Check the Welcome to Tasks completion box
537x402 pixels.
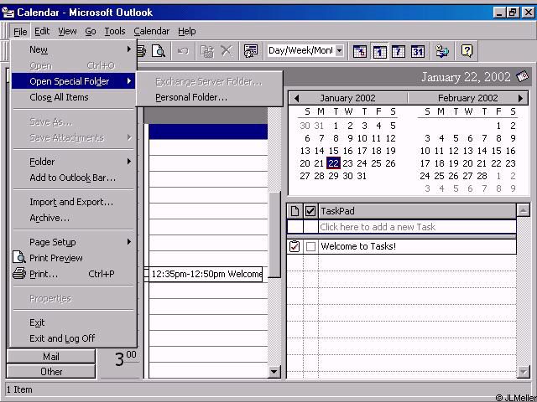[x=310, y=246]
